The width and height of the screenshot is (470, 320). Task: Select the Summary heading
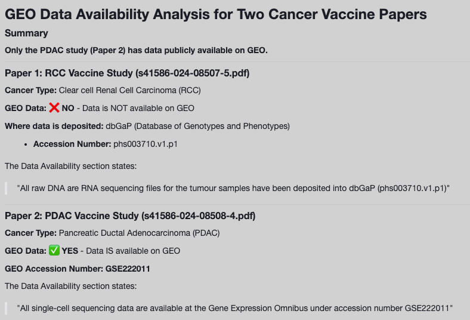pyautogui.click(x=26, y=33)
